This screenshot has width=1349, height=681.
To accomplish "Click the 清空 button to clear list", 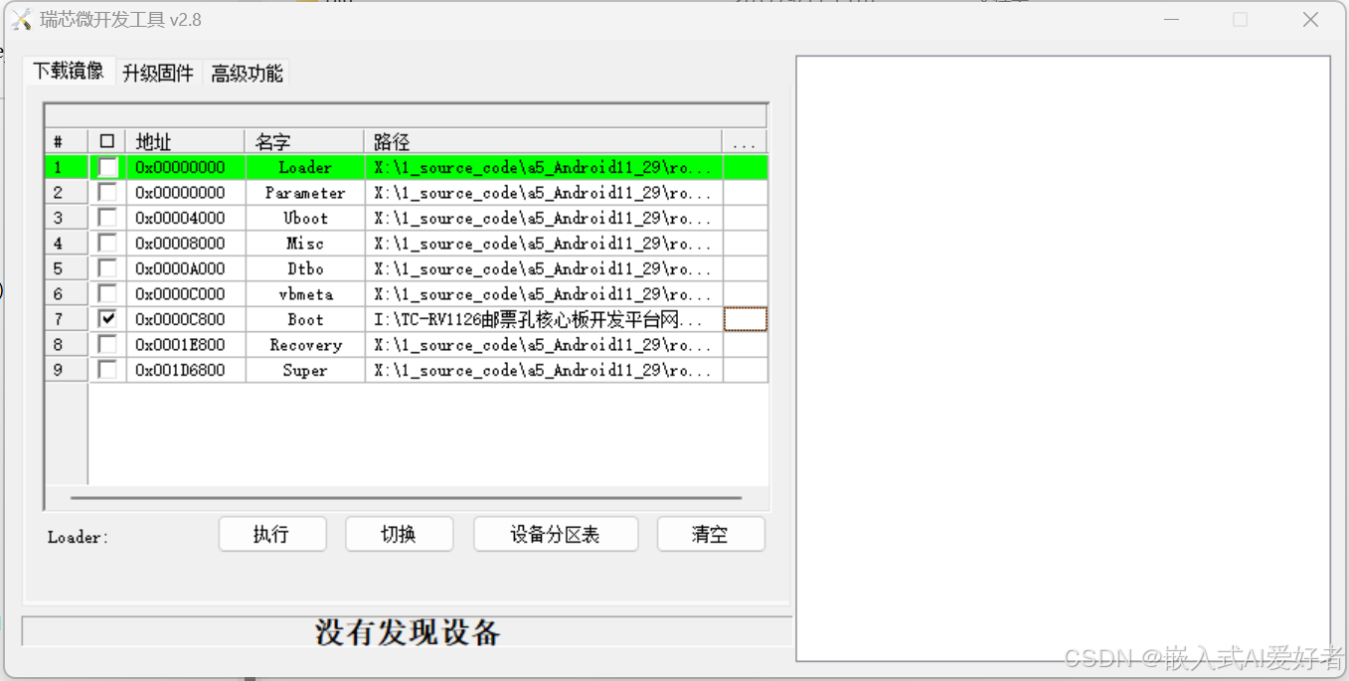I will click(710, 534).
